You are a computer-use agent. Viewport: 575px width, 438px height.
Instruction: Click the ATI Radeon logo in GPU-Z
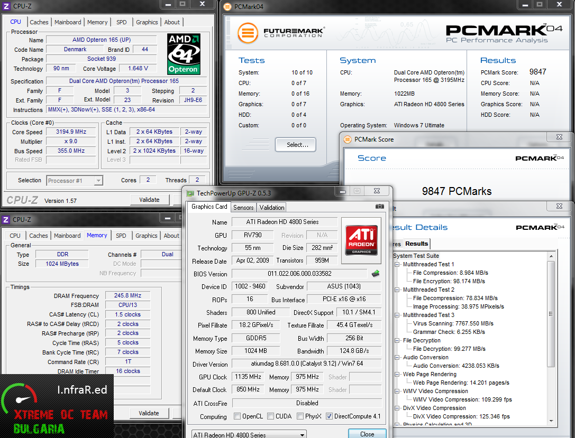click(x=361, y=240)
